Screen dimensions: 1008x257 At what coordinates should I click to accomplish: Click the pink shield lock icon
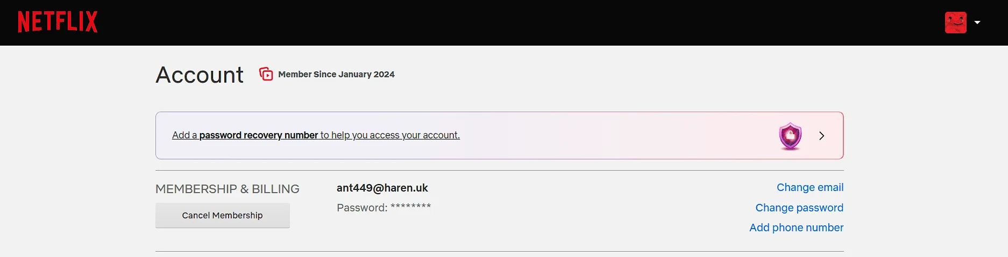coord(790,136)
